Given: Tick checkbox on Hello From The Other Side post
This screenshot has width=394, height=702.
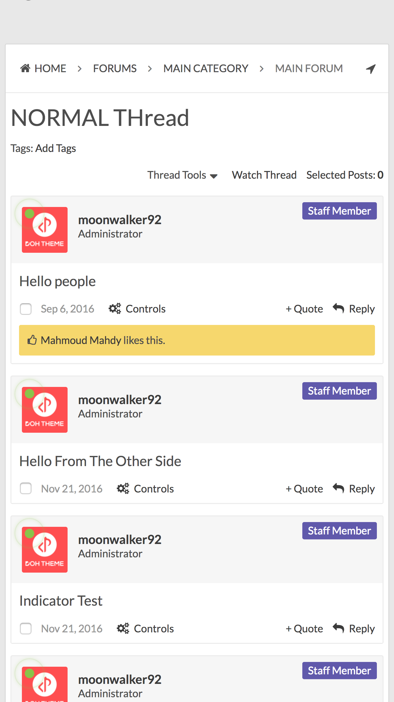Looking at the screenshot, I should tap(26, 488).
